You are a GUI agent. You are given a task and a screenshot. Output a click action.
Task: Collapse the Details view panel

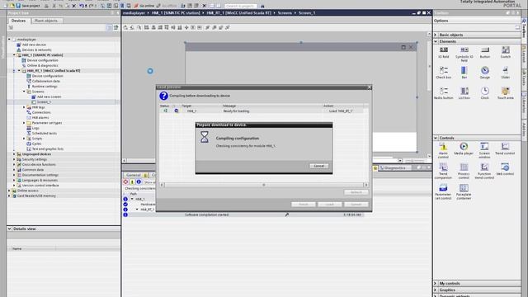pyautogui.click(x=9, y=229)
